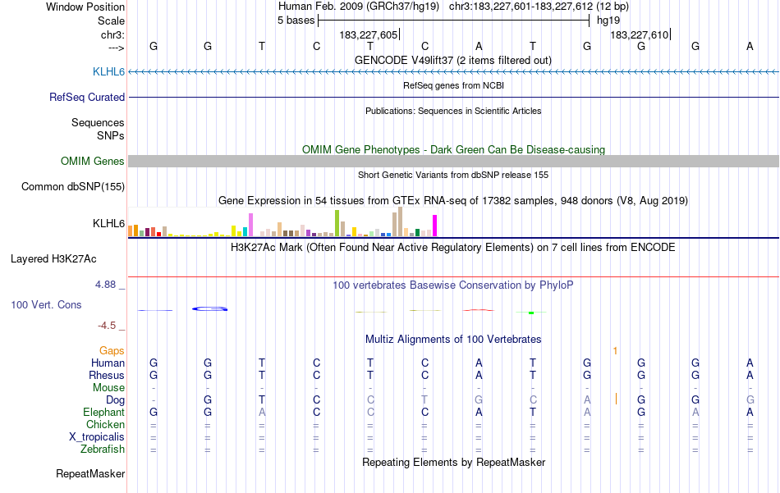Click the magenta bar in GTEx chart

[435, 226]
